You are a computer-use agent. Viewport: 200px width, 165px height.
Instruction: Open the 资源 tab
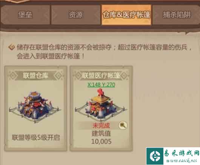click(76, 15)
